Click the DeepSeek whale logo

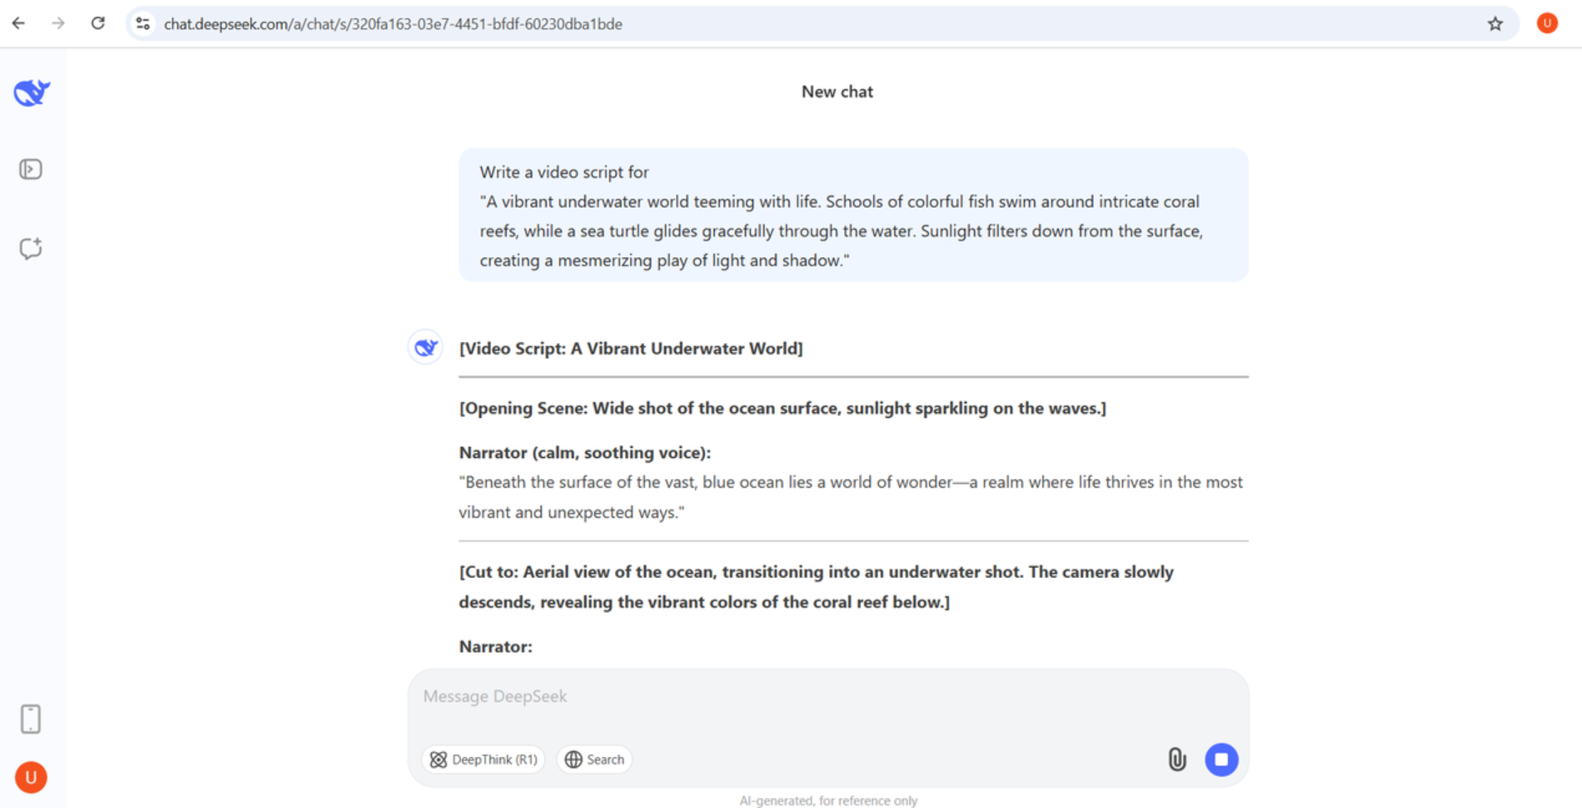(30, 91)
